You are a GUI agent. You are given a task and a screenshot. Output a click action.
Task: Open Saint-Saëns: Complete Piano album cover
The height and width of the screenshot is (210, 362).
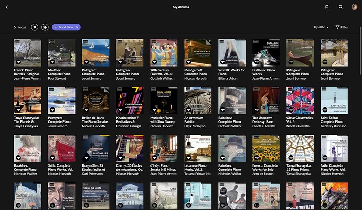[334, 101]
